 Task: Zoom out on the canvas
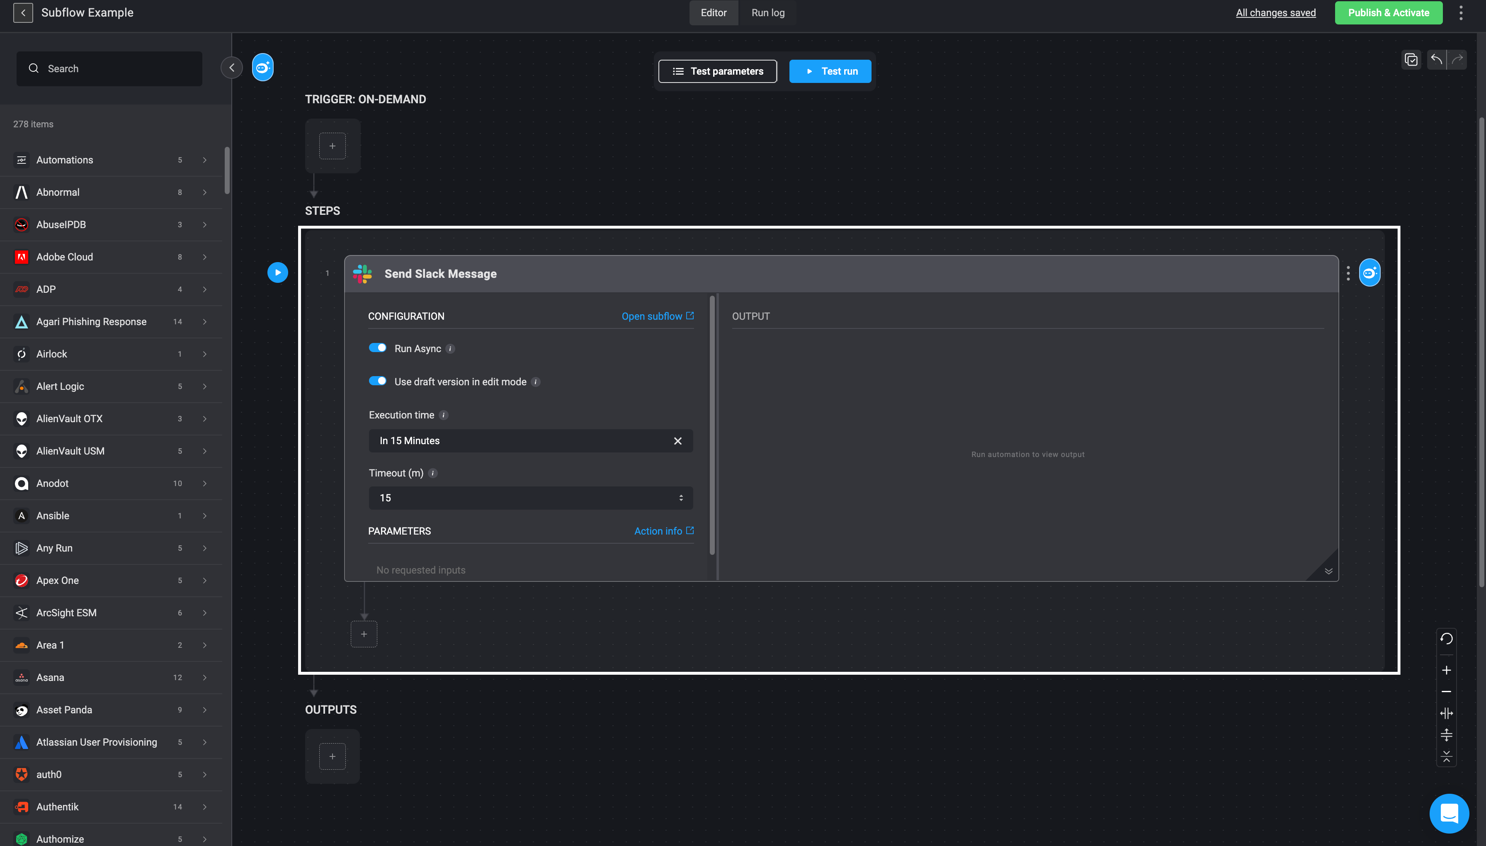click(x=1446, y=691)
